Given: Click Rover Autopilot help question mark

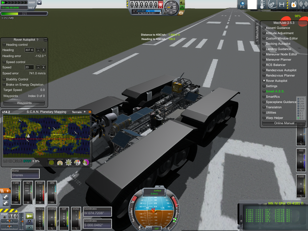Looking at the screenshot, I should [x=38, y=39].
